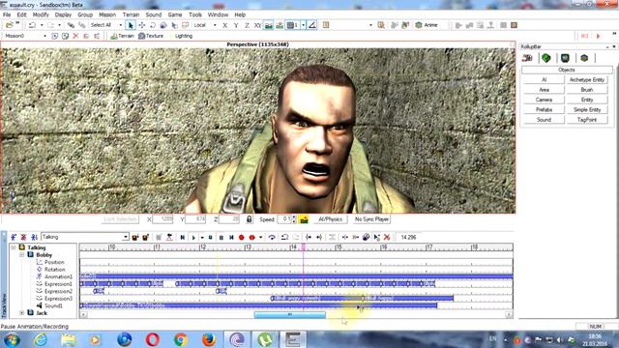Activate the Move tool in toolbar
The image size is (619, 348).
pos(142,25)
